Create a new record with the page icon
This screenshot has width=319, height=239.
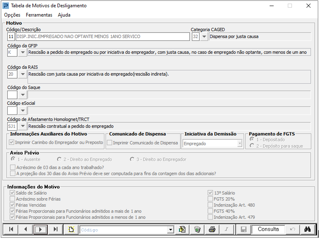tap(71, 229)
